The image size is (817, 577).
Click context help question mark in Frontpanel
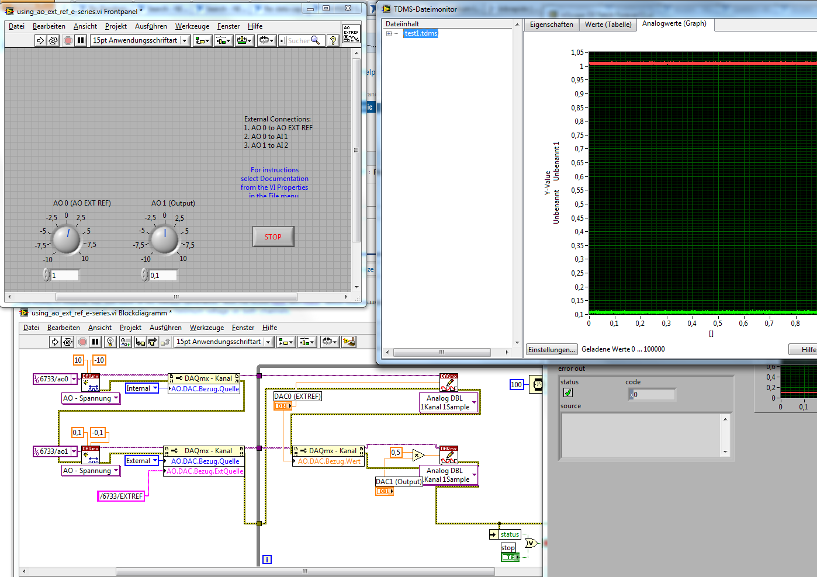coord(333,40)
